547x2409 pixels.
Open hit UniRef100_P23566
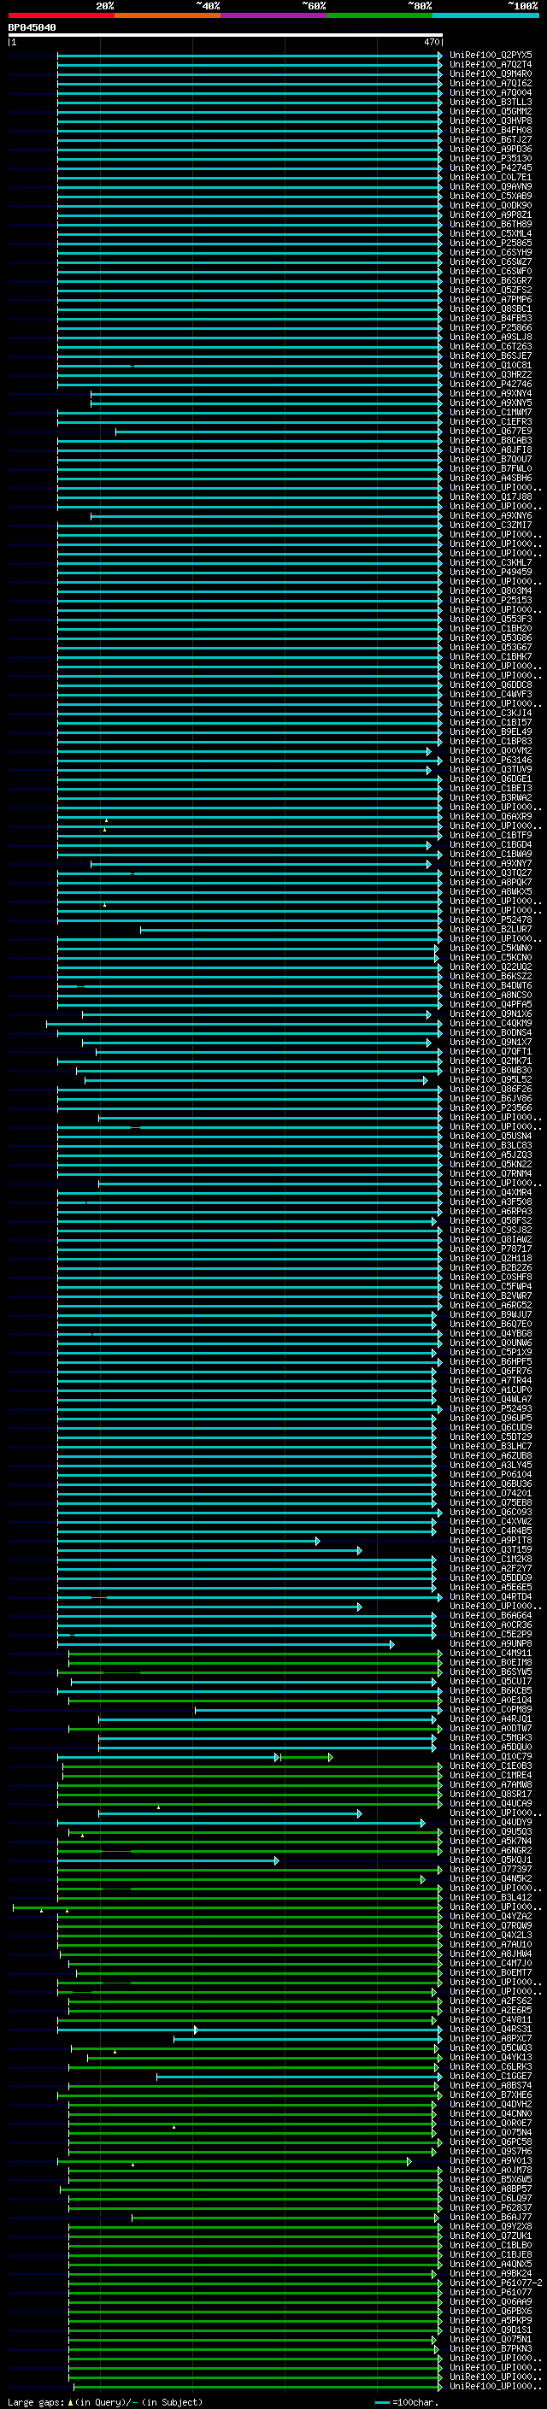pyautogui.click(x=491, y=1108)
